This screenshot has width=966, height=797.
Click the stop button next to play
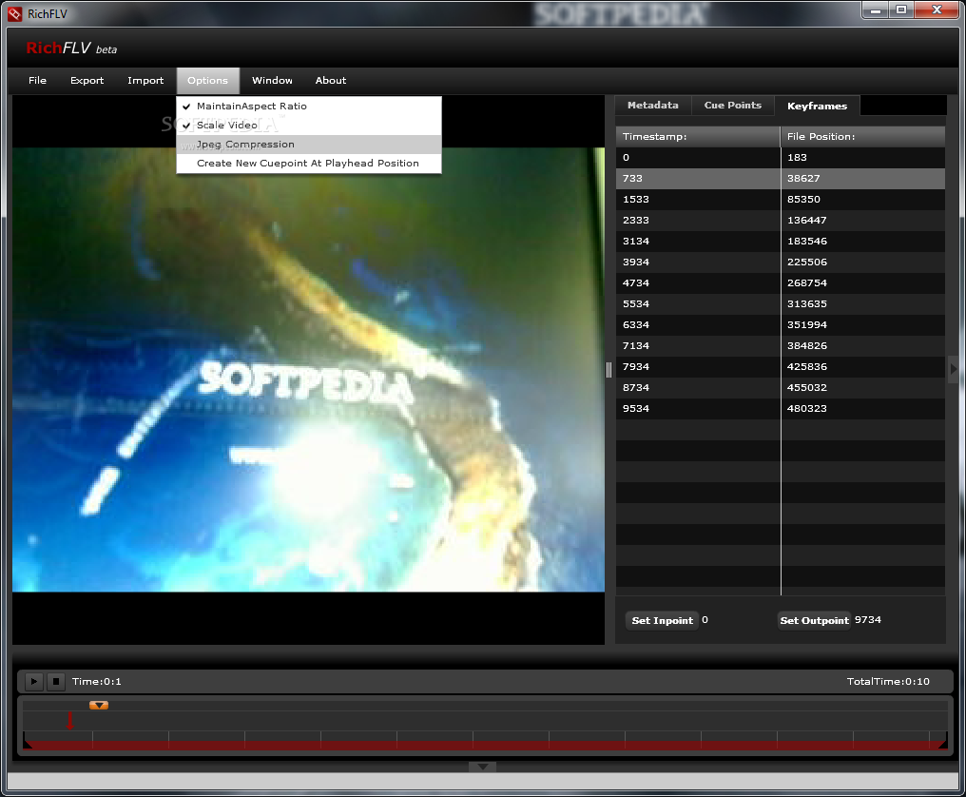click(x=56, y=681)
